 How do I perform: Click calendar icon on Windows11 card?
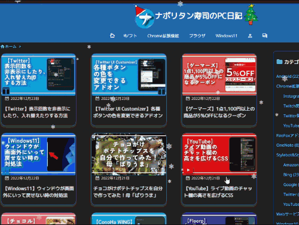click(7, 178)
